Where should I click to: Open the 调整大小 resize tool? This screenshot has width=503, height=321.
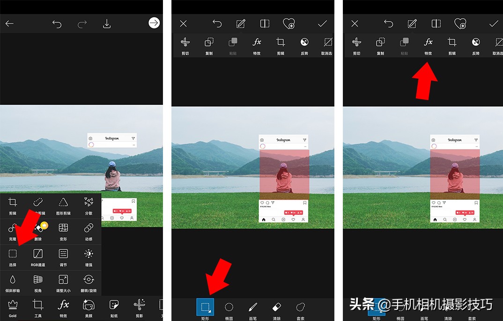(x=63, y=284)
